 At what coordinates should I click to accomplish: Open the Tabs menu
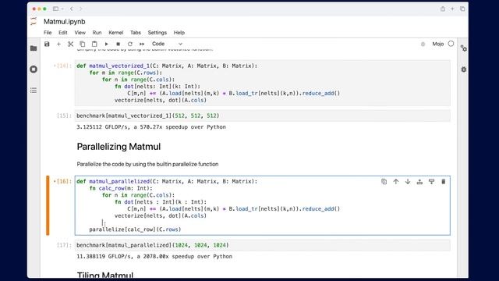(x=135, y=33)
